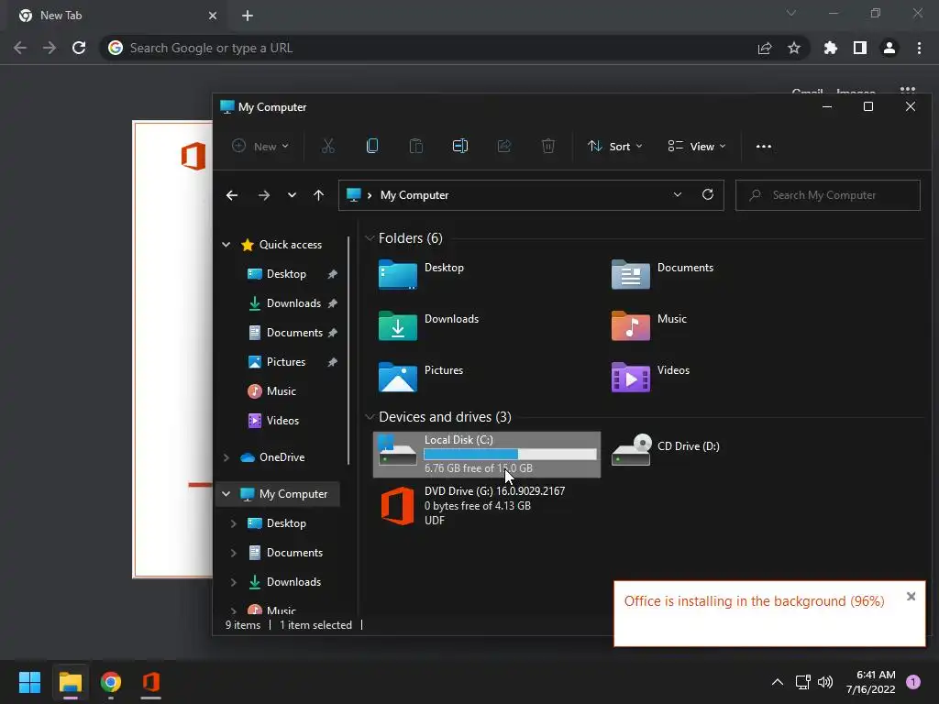This screenshot has height=704, width=939.
Task: Close the New Tab in Chrome
Action: pos(213,16)
